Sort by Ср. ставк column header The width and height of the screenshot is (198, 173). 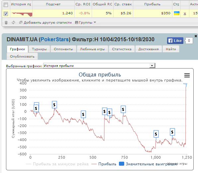coord(123,4)
